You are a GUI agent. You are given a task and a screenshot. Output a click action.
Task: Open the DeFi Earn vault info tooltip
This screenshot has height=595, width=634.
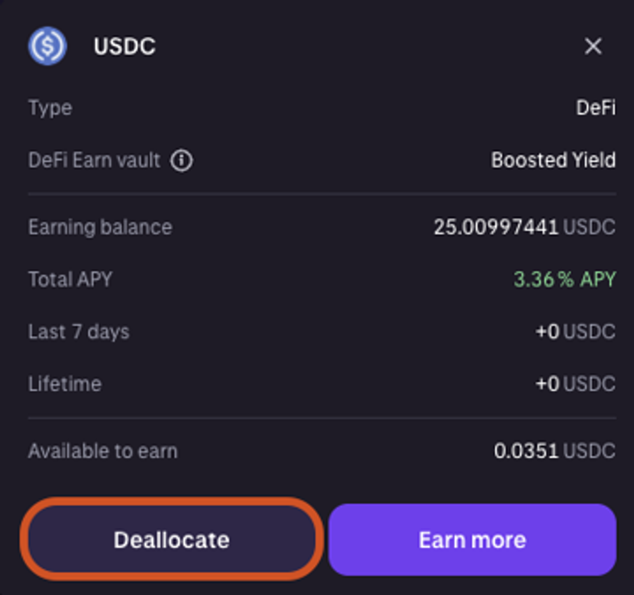pos(182,160)
